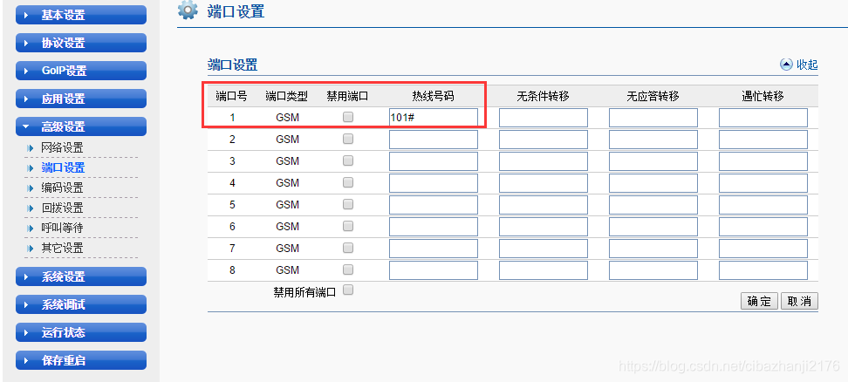The width and height of the screenshot is (848, 382).
Task: Click the arrow bullet beside 呼叫等待
Action: pyautogui.click(x=31, y=228)
